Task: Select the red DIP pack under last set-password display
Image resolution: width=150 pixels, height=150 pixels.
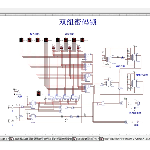Action: click(78, 48)
